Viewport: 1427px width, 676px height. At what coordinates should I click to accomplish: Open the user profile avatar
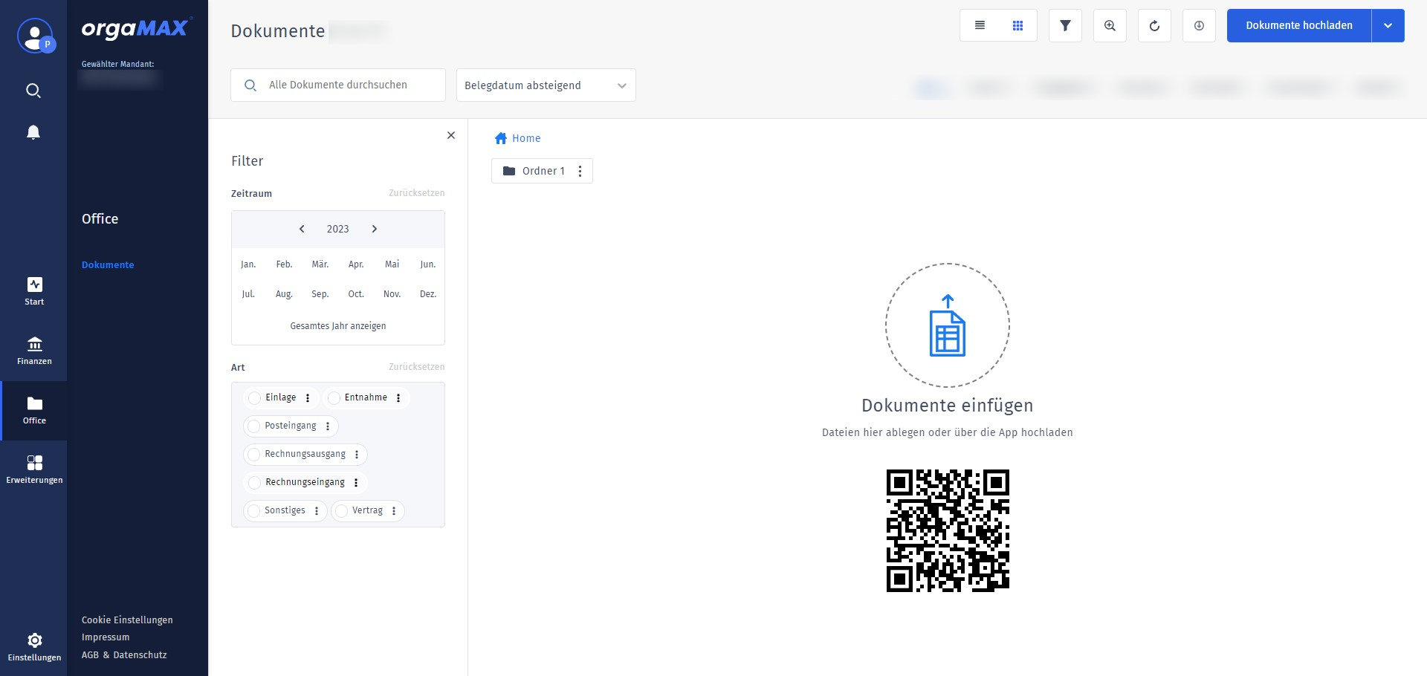click(x=34, y=36)
